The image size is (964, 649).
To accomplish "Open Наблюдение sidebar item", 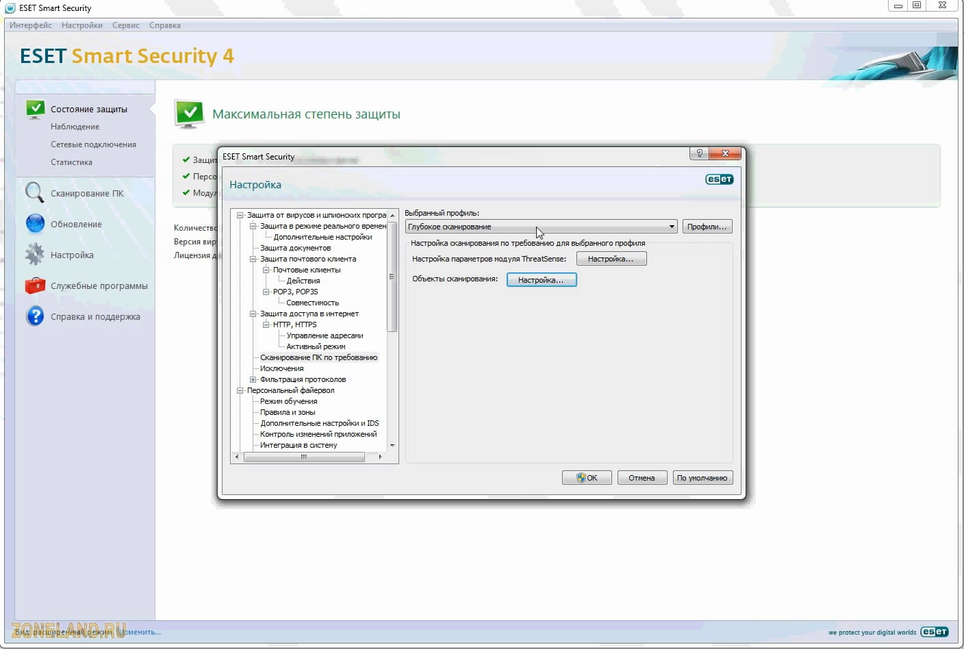I will [75, 127].
